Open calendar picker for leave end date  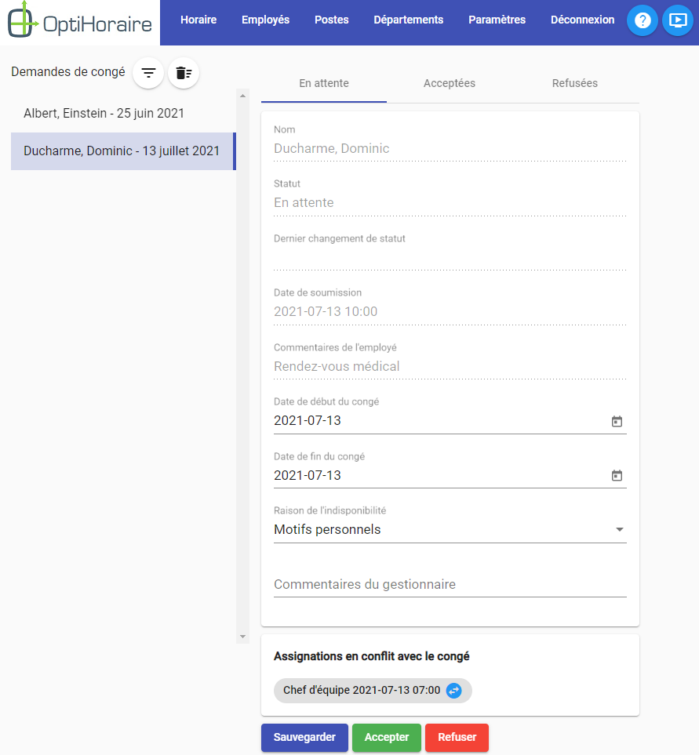click(617, 476)
